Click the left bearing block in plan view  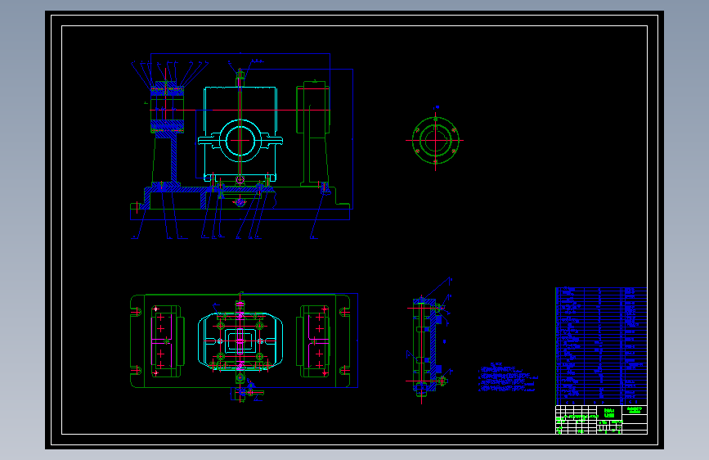[x=167, y=341]
